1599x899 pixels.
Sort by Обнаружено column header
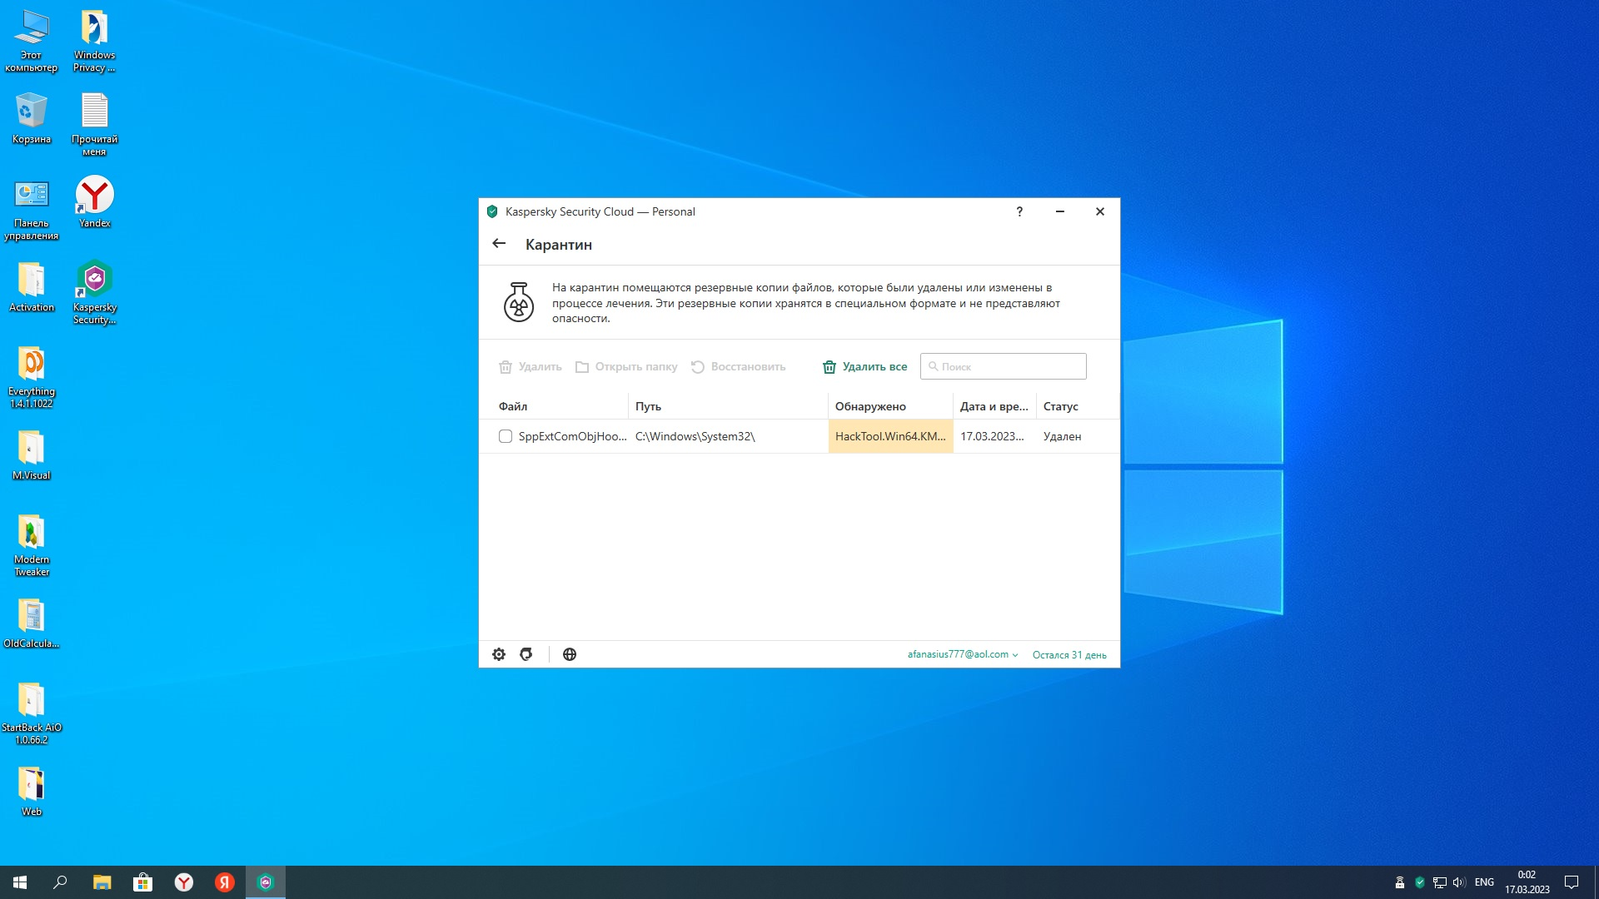click(x=870, y=406)
